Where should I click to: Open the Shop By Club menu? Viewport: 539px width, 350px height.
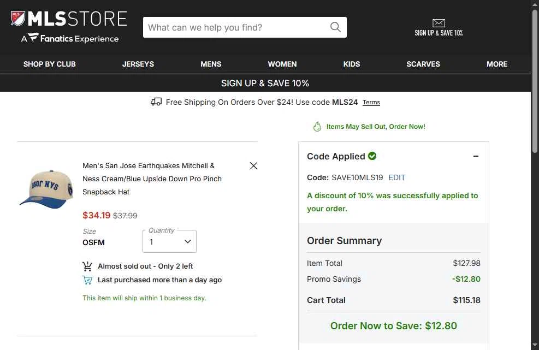[x=50, y=64]
